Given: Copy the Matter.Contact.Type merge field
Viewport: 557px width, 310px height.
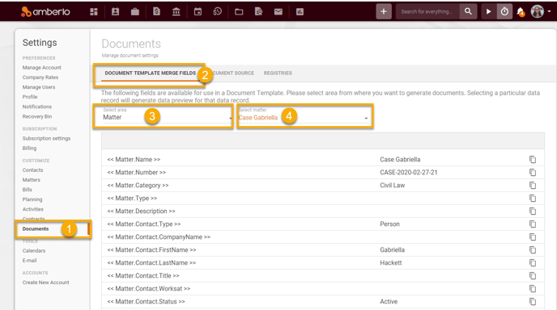Looking at the screenshot, I should [533, 224].
